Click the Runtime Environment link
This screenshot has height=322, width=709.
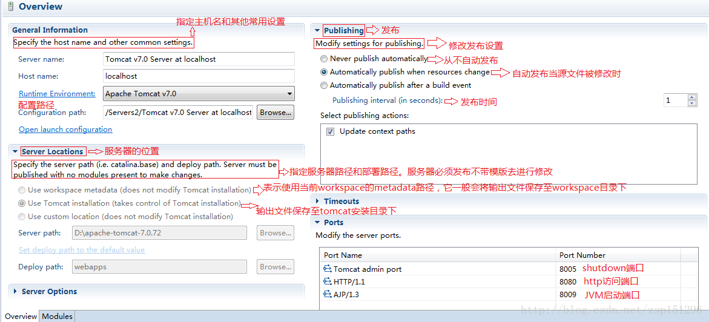(x=57, y=94)
